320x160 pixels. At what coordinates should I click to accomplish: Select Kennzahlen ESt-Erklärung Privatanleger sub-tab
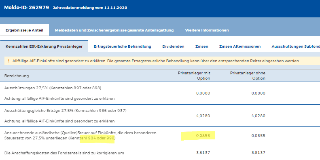pyautogui.click(x=44, y=46)
